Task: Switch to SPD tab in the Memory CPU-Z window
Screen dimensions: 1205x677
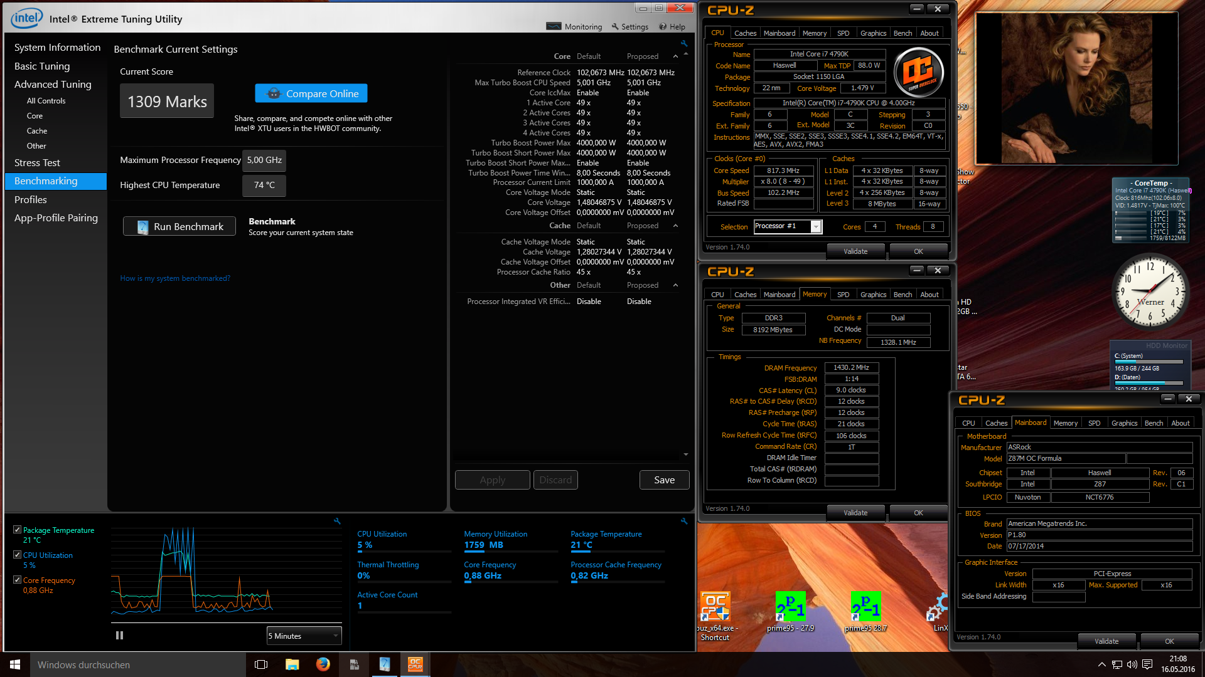Action: click(x=843, y=295)
